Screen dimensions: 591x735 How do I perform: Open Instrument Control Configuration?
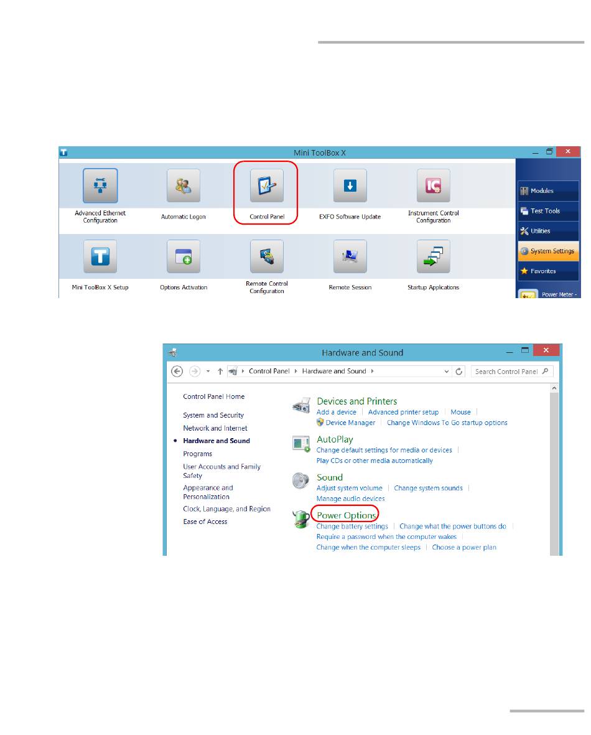[433, 185]
